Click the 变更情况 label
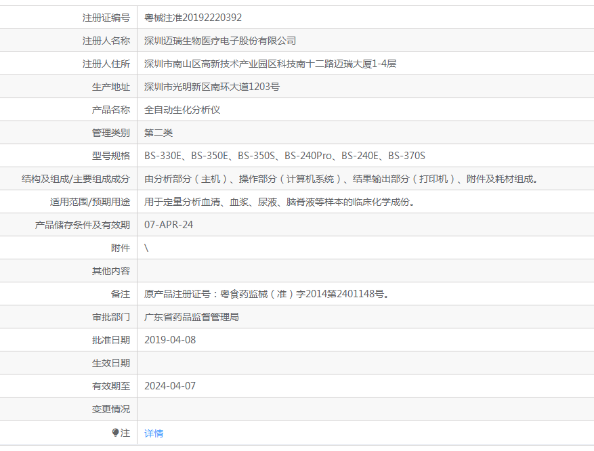 (111, 409)
